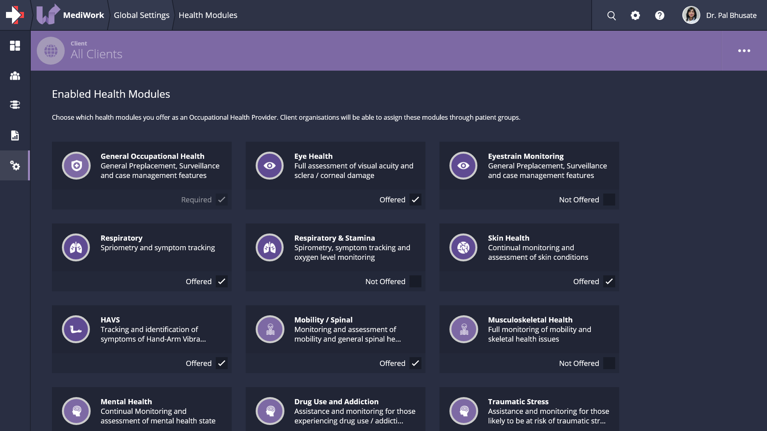767x431 pixels.
Task: Select the patients group icon in sidebar
Action: [15, 76]
